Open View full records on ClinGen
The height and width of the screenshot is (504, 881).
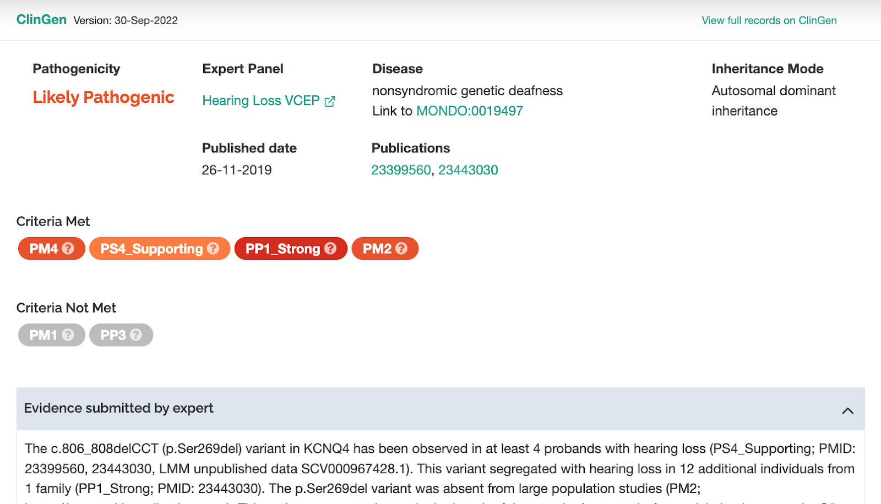pos(769,20)
